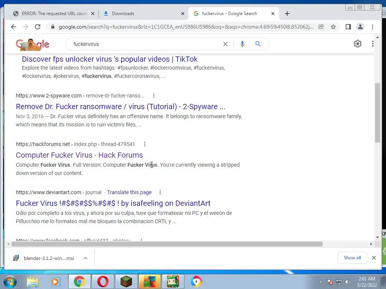Screen dimensions: 386x289
Task: Bookmark this page with the star icon
Action: click(333, 27)
